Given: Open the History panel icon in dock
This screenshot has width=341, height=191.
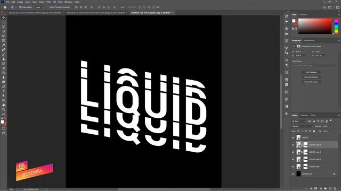Looking at the screenshot, I should click(x=287, y=16).
